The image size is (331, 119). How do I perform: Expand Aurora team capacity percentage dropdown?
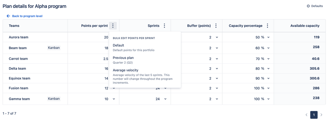268,37
